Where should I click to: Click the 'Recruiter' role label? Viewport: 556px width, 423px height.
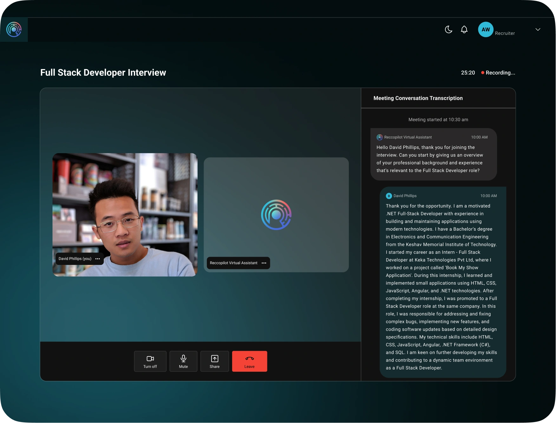tap(505, 33)
